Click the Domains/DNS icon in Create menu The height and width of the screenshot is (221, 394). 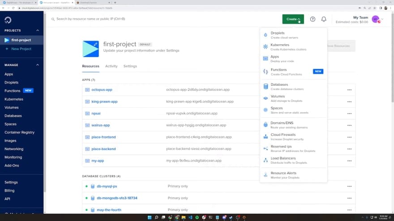266,125
